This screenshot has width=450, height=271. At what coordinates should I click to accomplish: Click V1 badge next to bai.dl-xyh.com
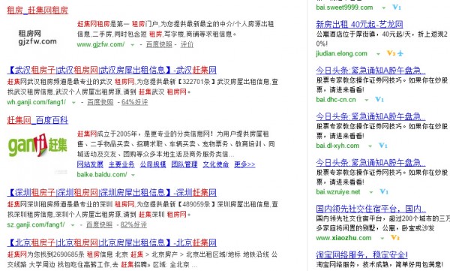pos(382,146)
